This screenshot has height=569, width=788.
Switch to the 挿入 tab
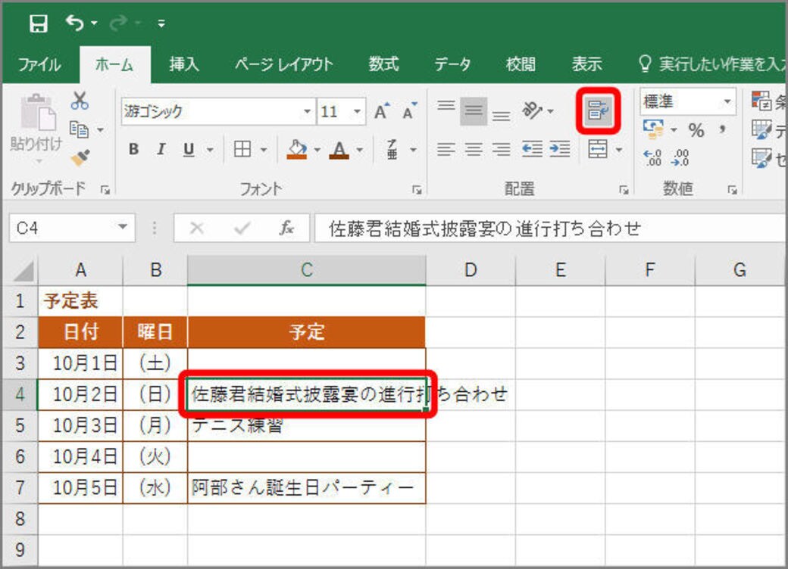184,64
